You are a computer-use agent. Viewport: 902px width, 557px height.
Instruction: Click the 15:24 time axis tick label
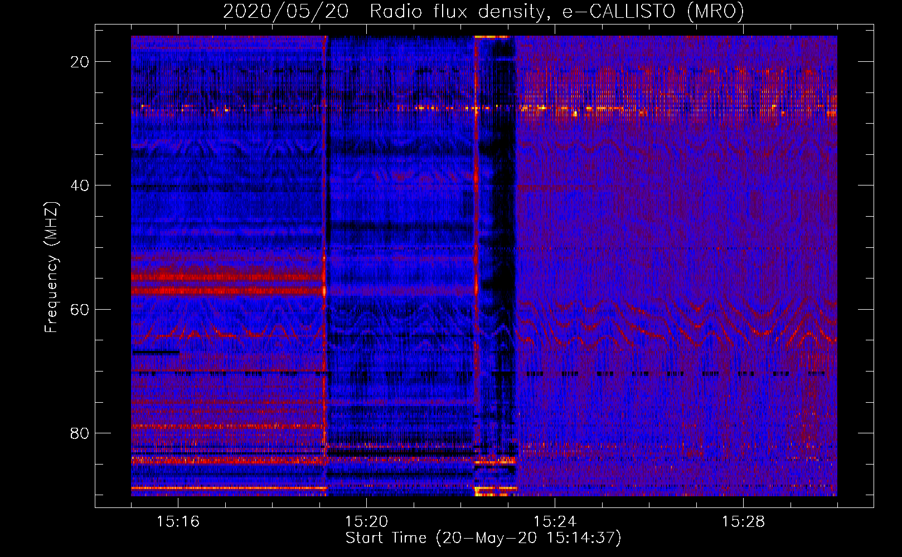[x=555, y=521]
